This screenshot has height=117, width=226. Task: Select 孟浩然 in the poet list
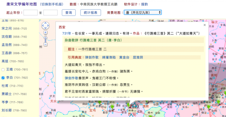[7, 45]
